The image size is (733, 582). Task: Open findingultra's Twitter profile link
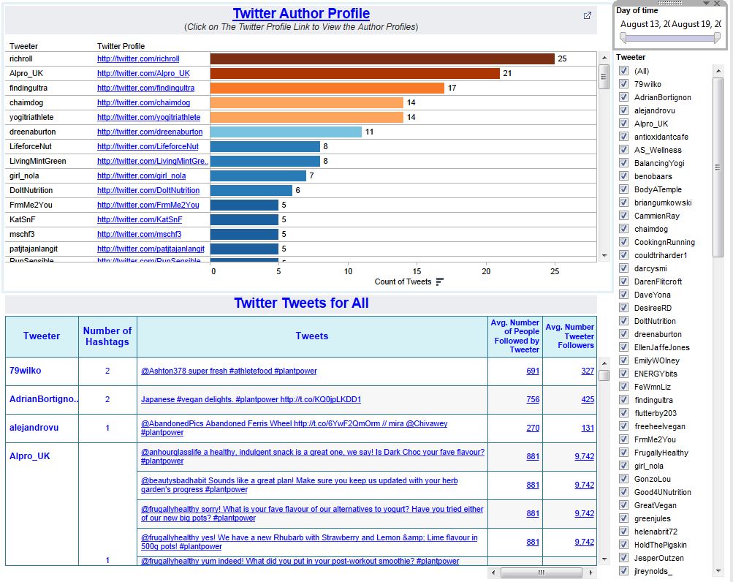(x=146, y=88)
